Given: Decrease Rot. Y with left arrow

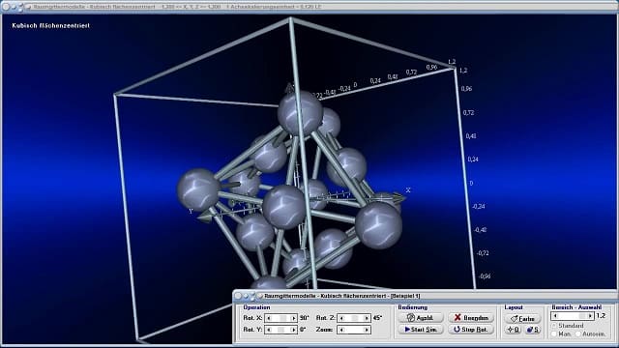Looking at the screenshot, I should (x=269, y=330).
